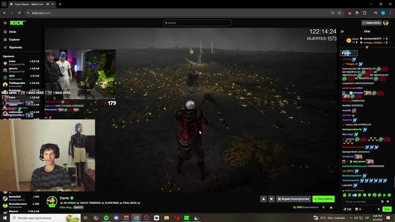Screen dimensions: 395x222
Task: Share the stream
Action: 323,207
